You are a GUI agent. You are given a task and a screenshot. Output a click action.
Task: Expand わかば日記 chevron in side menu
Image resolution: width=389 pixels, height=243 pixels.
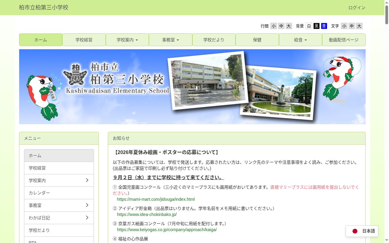87,218
